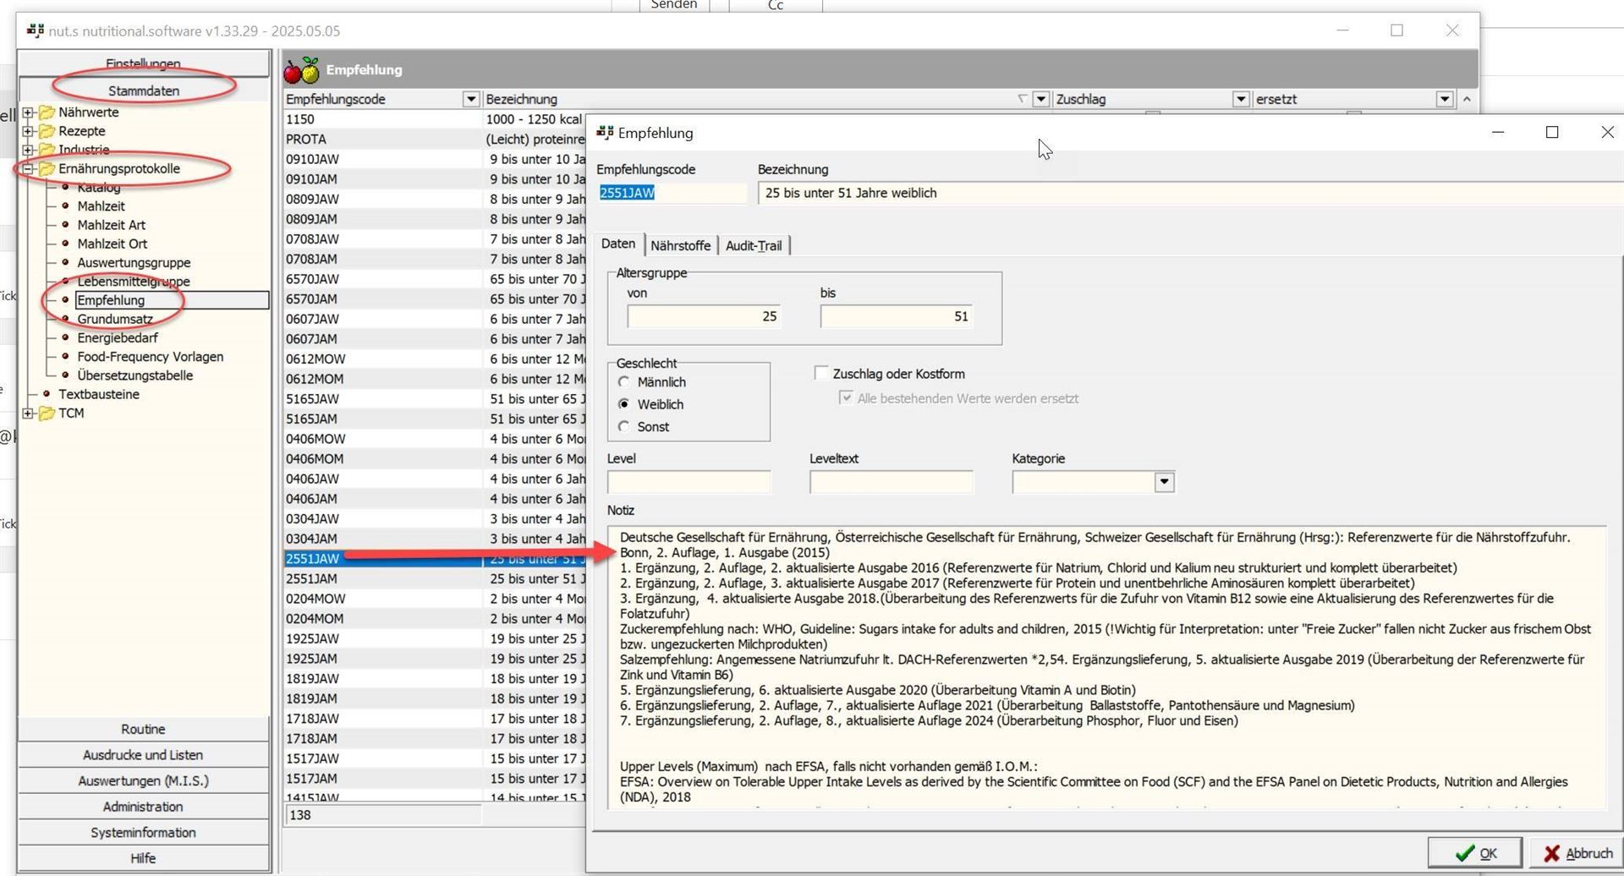
Task: Confirm with the OK button
Action: tap(1475, 852)
